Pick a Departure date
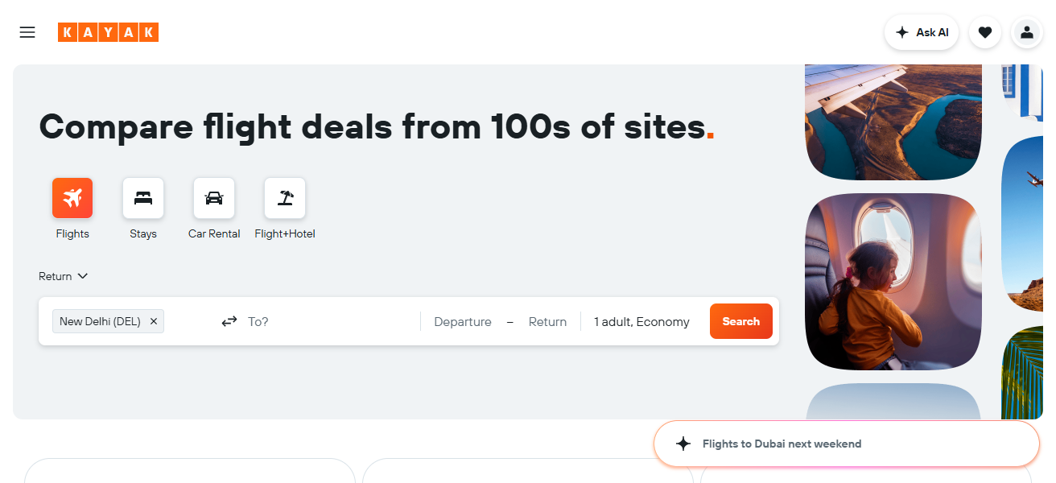This screenshot has width=1056, height=483. pyautogui.click(x=463, y=322)
